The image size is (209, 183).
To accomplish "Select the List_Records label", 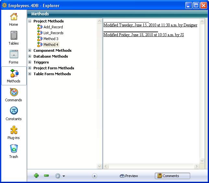I will pyautogui.click(x=53, y=33).
